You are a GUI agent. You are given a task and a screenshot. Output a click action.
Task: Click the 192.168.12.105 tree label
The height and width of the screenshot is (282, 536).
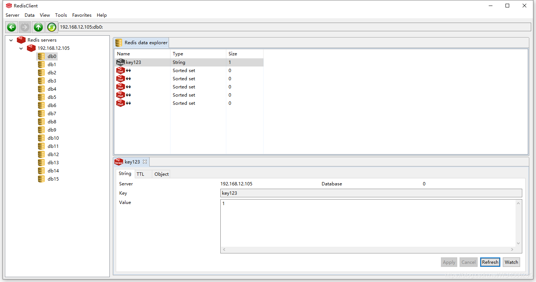[x=54, y=48]
